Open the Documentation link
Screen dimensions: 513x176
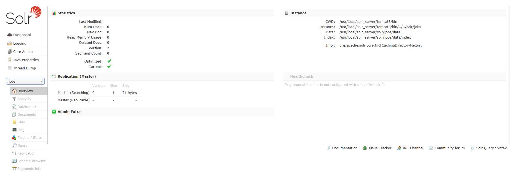coord(345,148)
